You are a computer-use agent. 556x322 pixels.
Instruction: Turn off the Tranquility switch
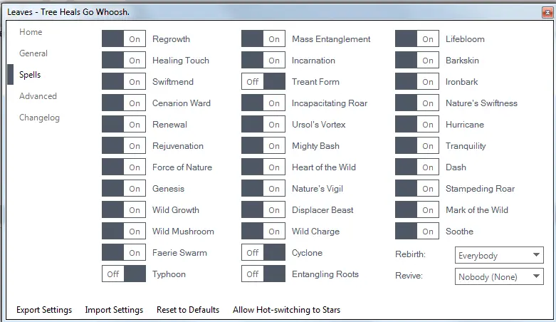[x=417, y=145]
